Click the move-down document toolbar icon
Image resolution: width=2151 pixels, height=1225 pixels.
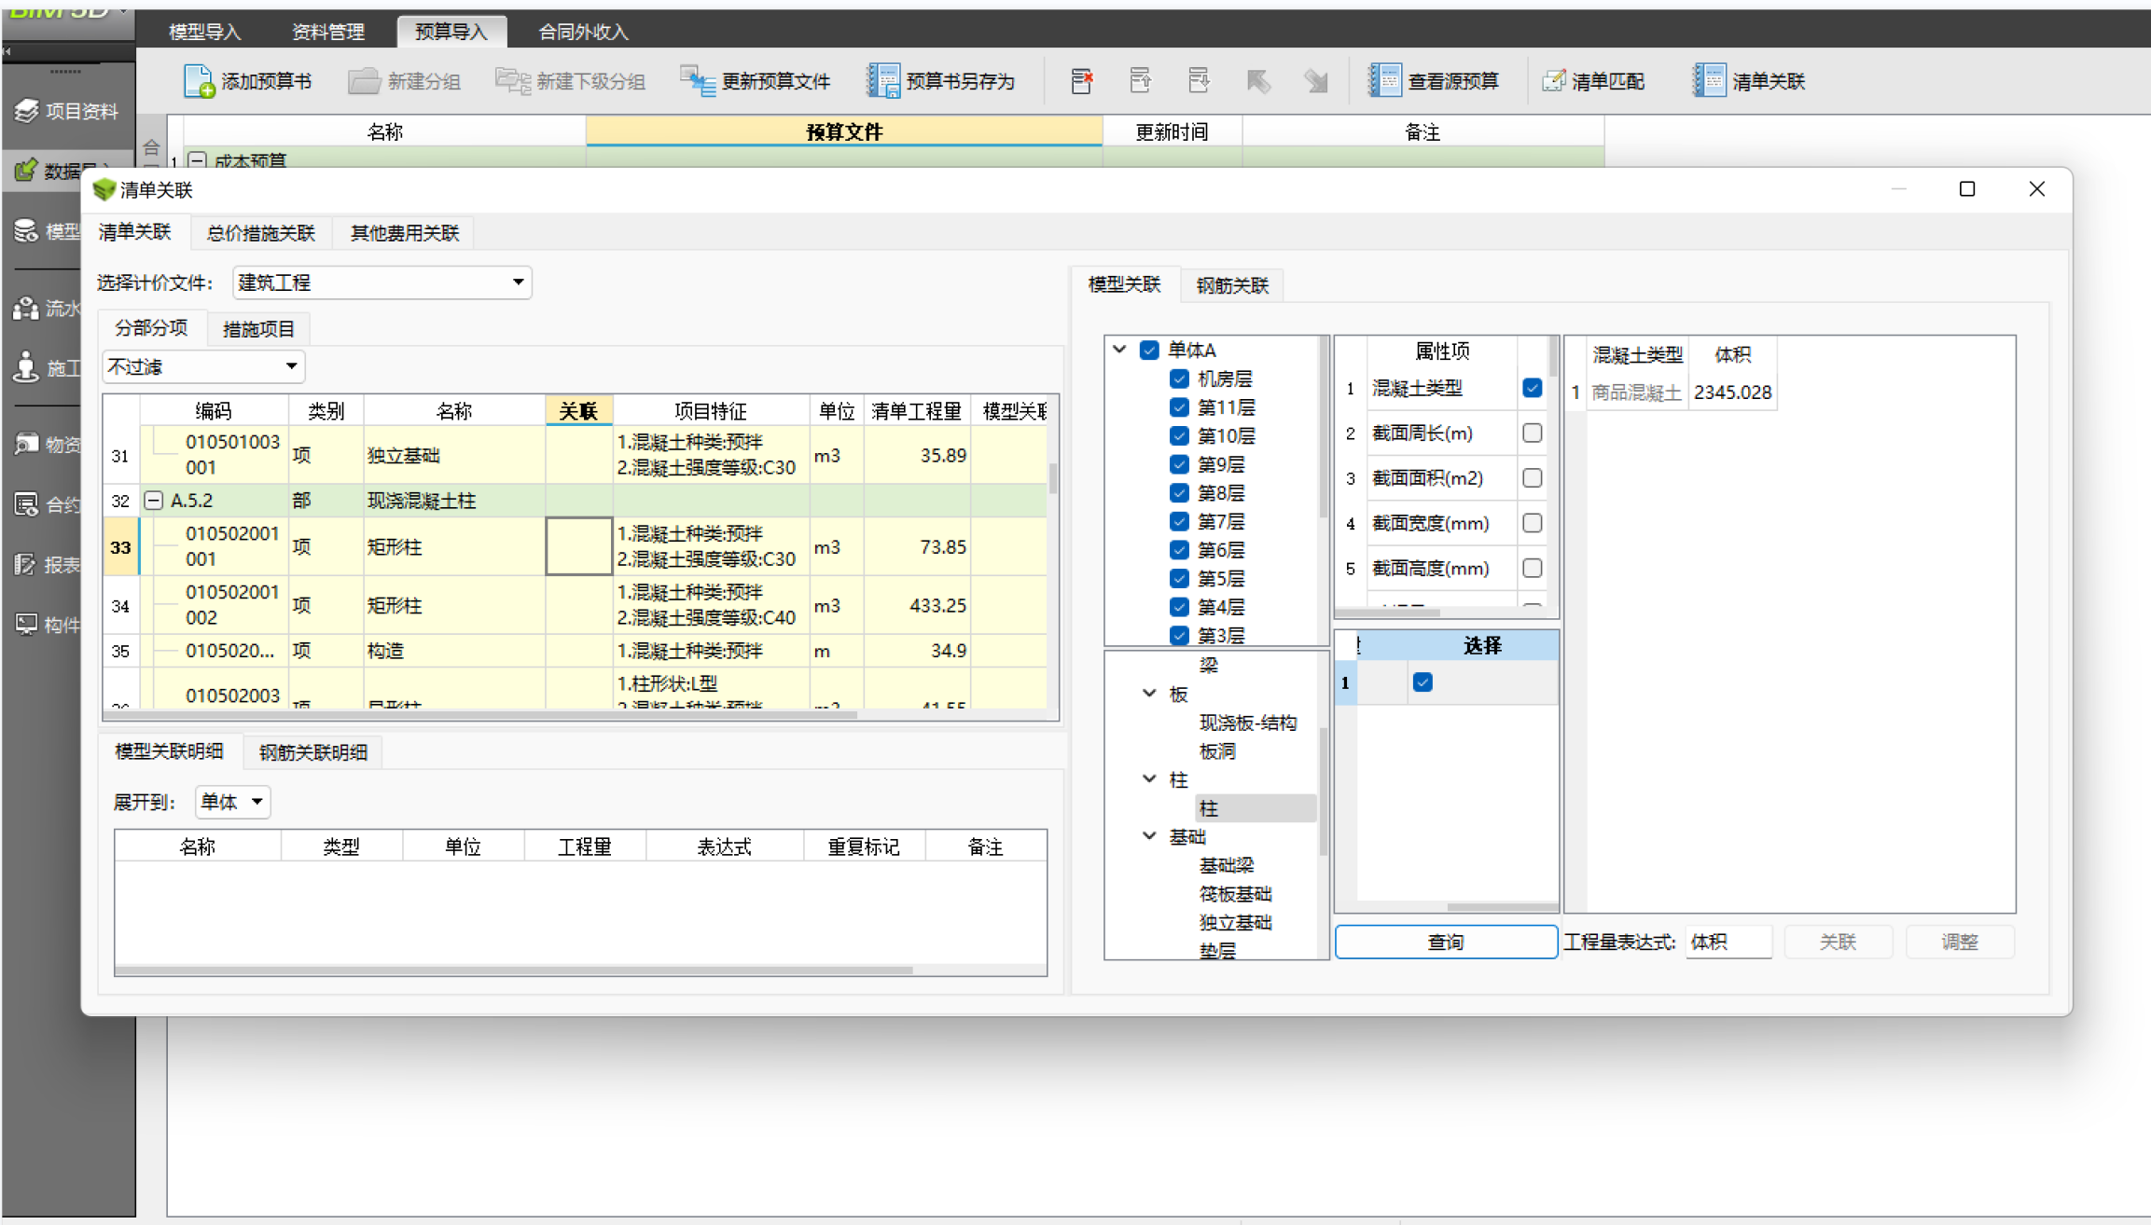click(1199, 81)
